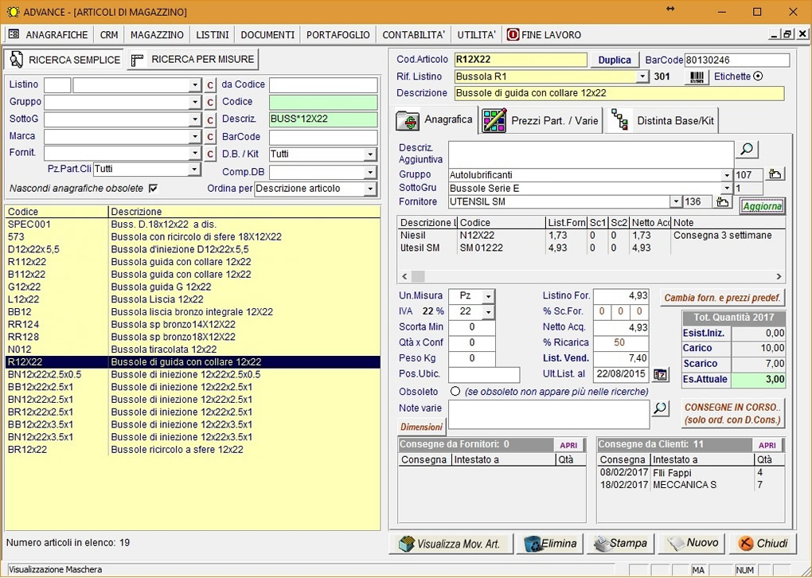
Task: Open the Pz.Part.Cli Tutti dropdown
Action: (195, 170)
